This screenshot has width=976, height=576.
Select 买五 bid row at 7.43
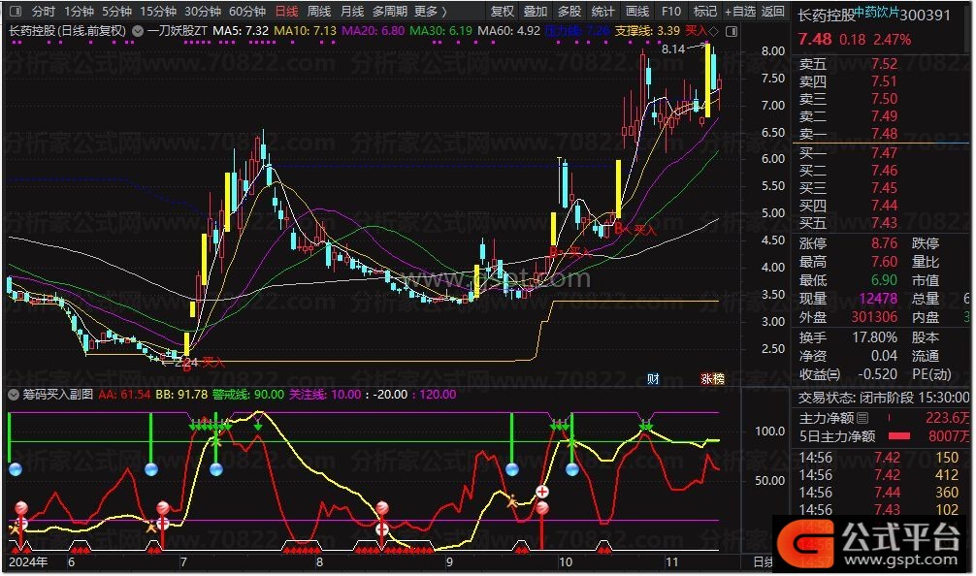[x=881, y=223]
